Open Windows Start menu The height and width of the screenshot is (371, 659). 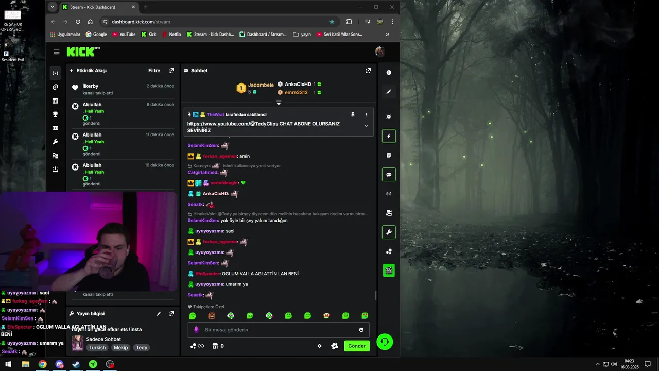[8, 364]
